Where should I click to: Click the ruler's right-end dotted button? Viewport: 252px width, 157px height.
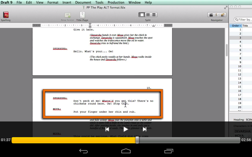point(168,25)
